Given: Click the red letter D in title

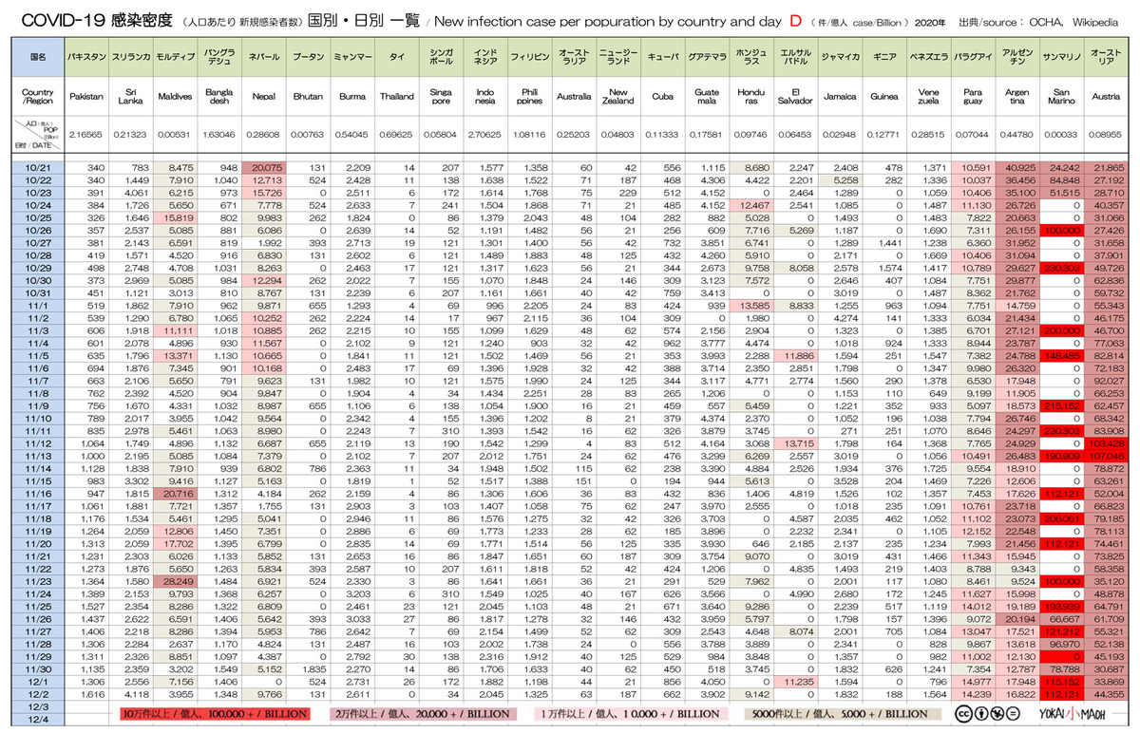Looking at the screenshot, I should 796,20.
